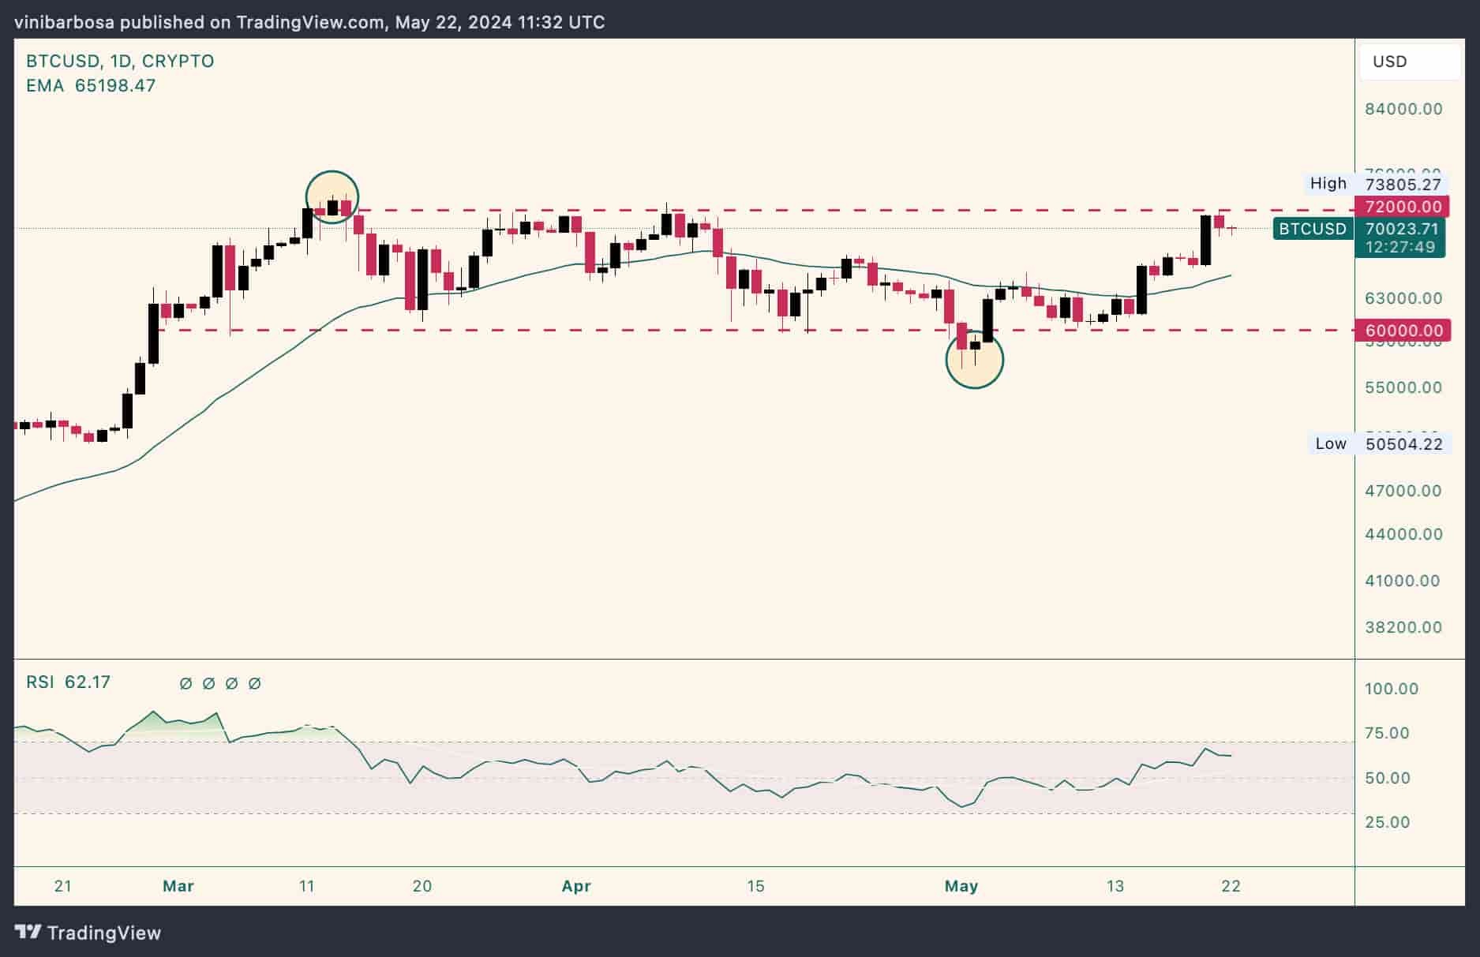
Task: Open the EMA 65198.47 indicator legend
Action: point(91,86)
